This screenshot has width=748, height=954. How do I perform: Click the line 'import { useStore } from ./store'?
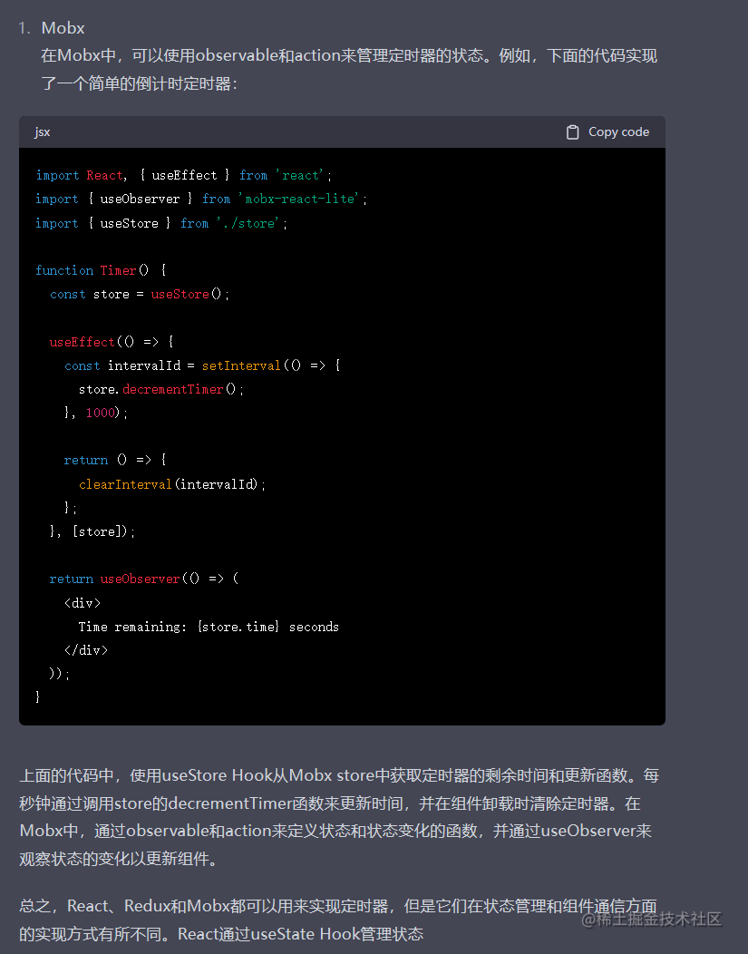(161, 223)
